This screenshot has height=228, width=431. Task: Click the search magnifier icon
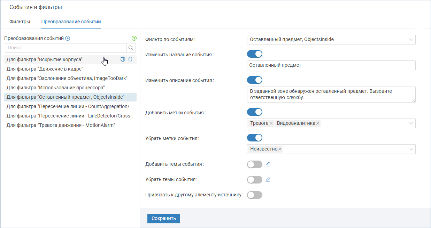pyautogui.click(x=131, y=48)
